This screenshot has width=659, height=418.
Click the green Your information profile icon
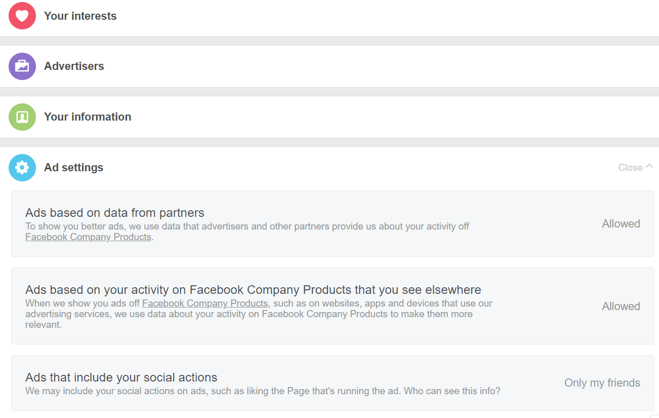click(22, 117)
